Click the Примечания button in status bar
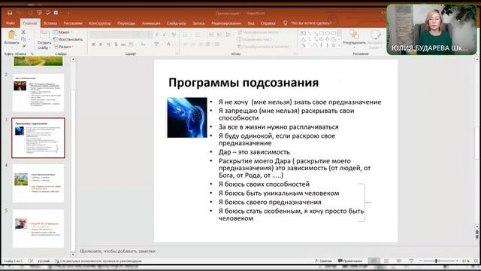 350,261
